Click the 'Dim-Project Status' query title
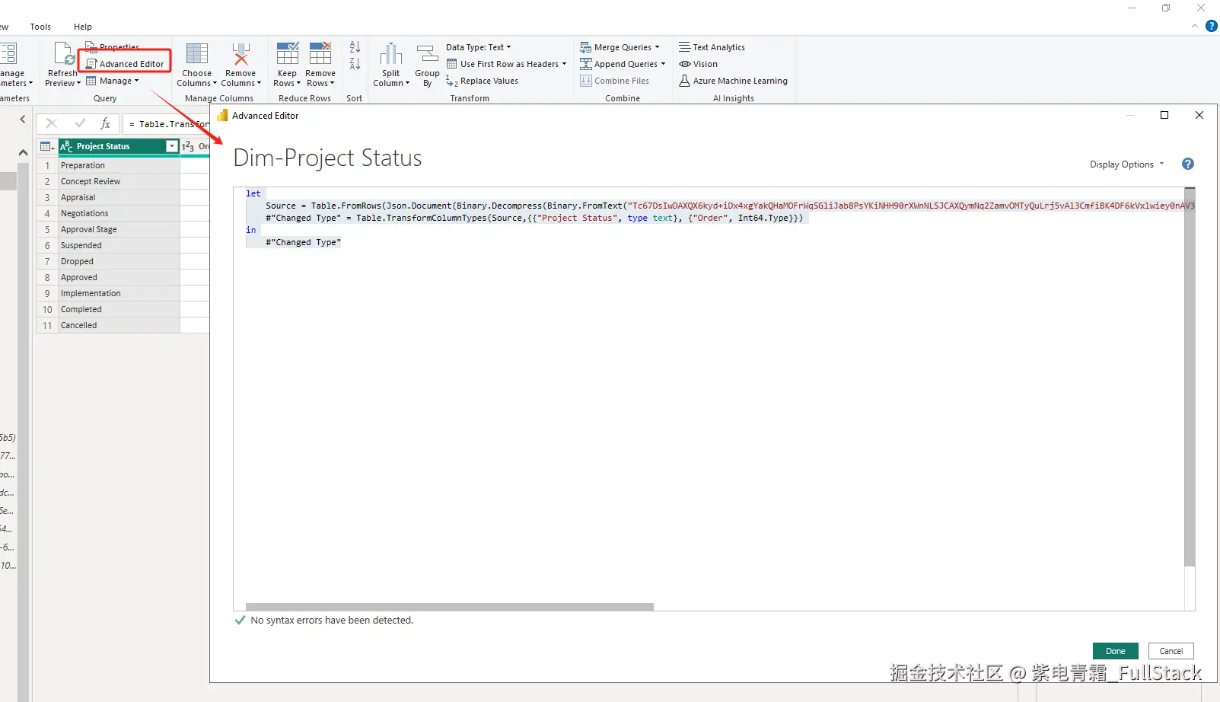Viewport: 1220px width, 702px height. click(x=327, y=158)
